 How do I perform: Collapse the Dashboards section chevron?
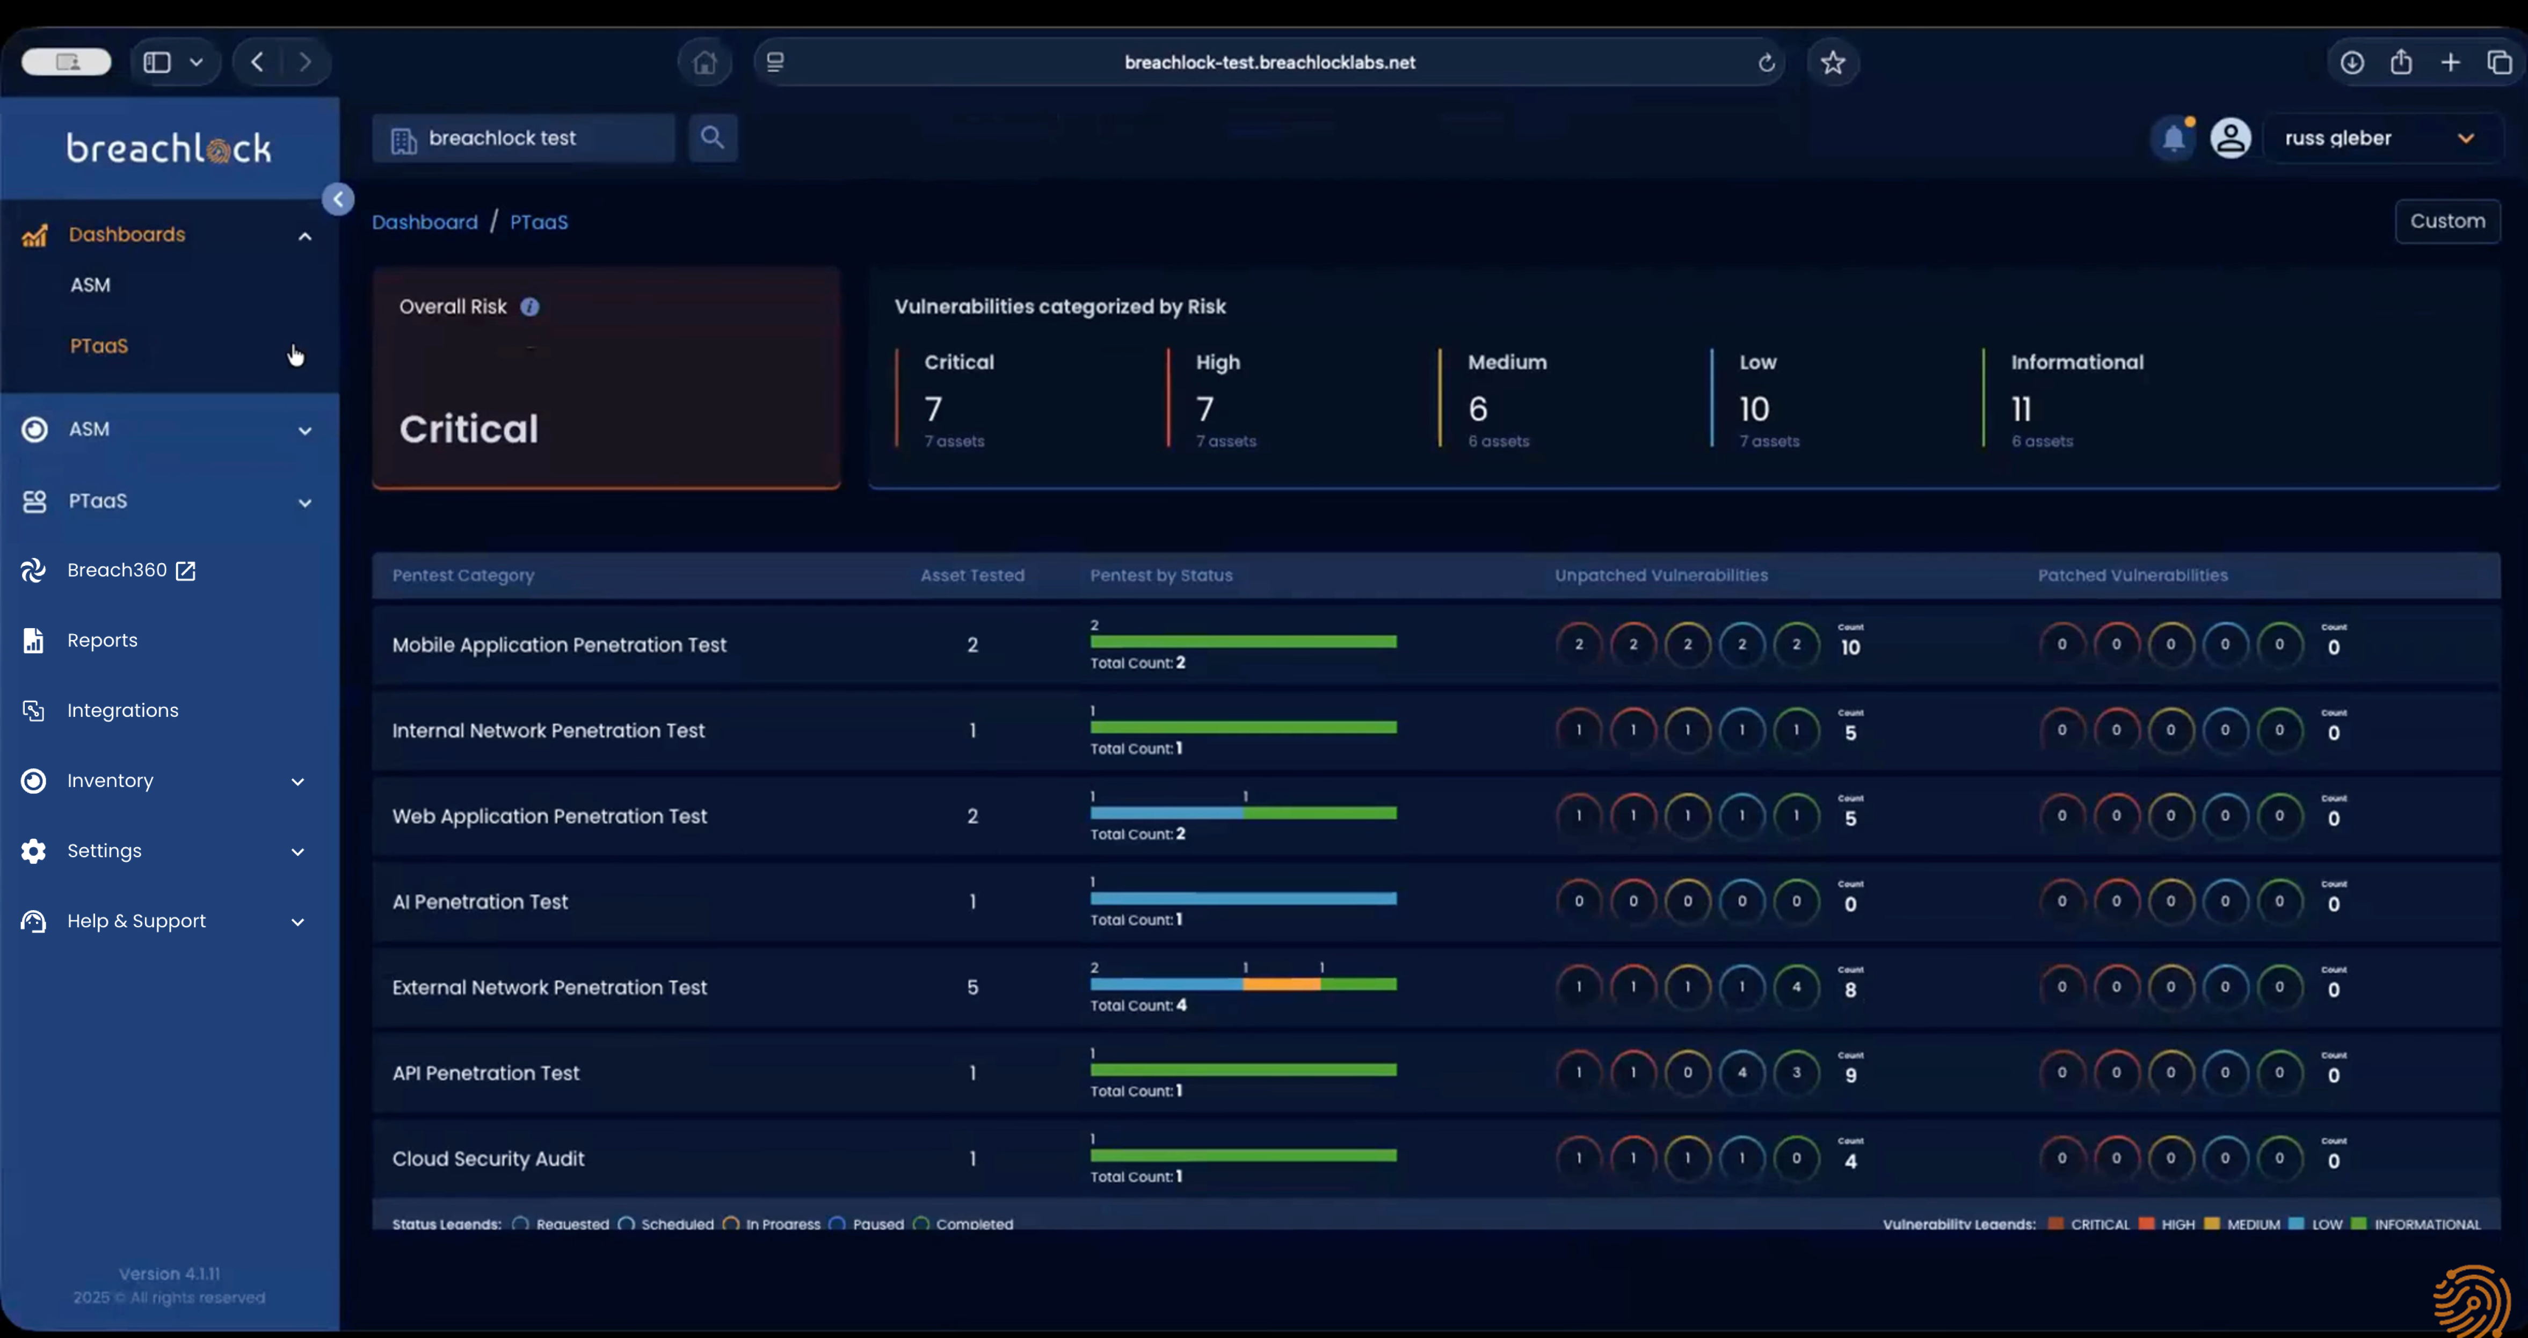pos(305,236)
